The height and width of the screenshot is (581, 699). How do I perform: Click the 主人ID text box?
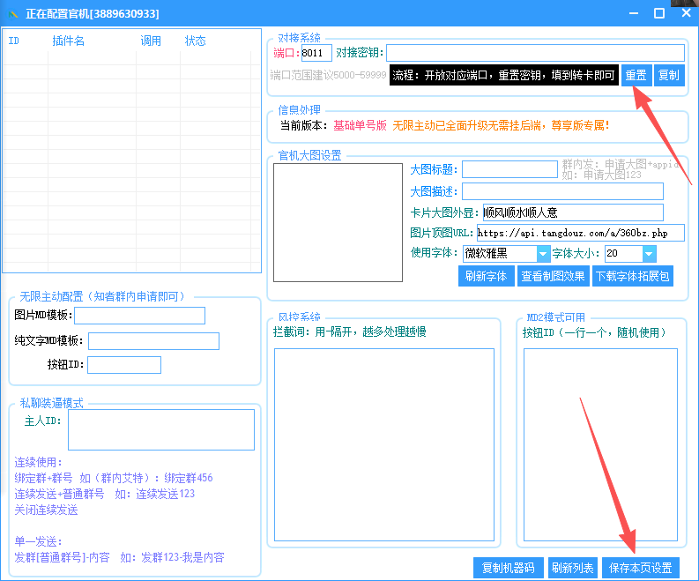click(160, 429)
